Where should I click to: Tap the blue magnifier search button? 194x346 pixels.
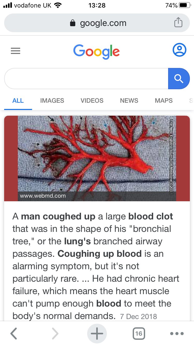(x=179, y=79)
